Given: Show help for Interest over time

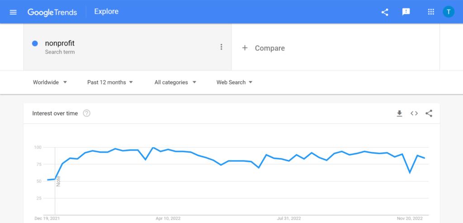Looking at the screenshot, I should [x=86, y=113].
